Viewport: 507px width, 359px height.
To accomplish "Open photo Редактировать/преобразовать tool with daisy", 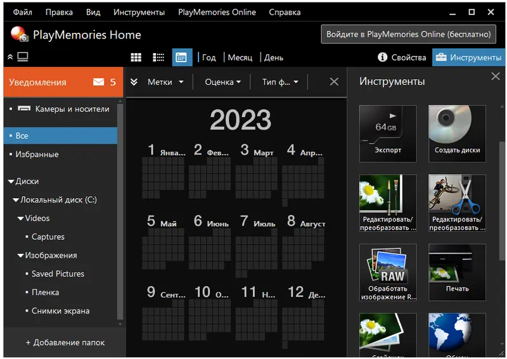I will (388, 203).
